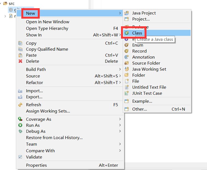
Task: Choose Source Folder entry
Action: tap(157, 63)
